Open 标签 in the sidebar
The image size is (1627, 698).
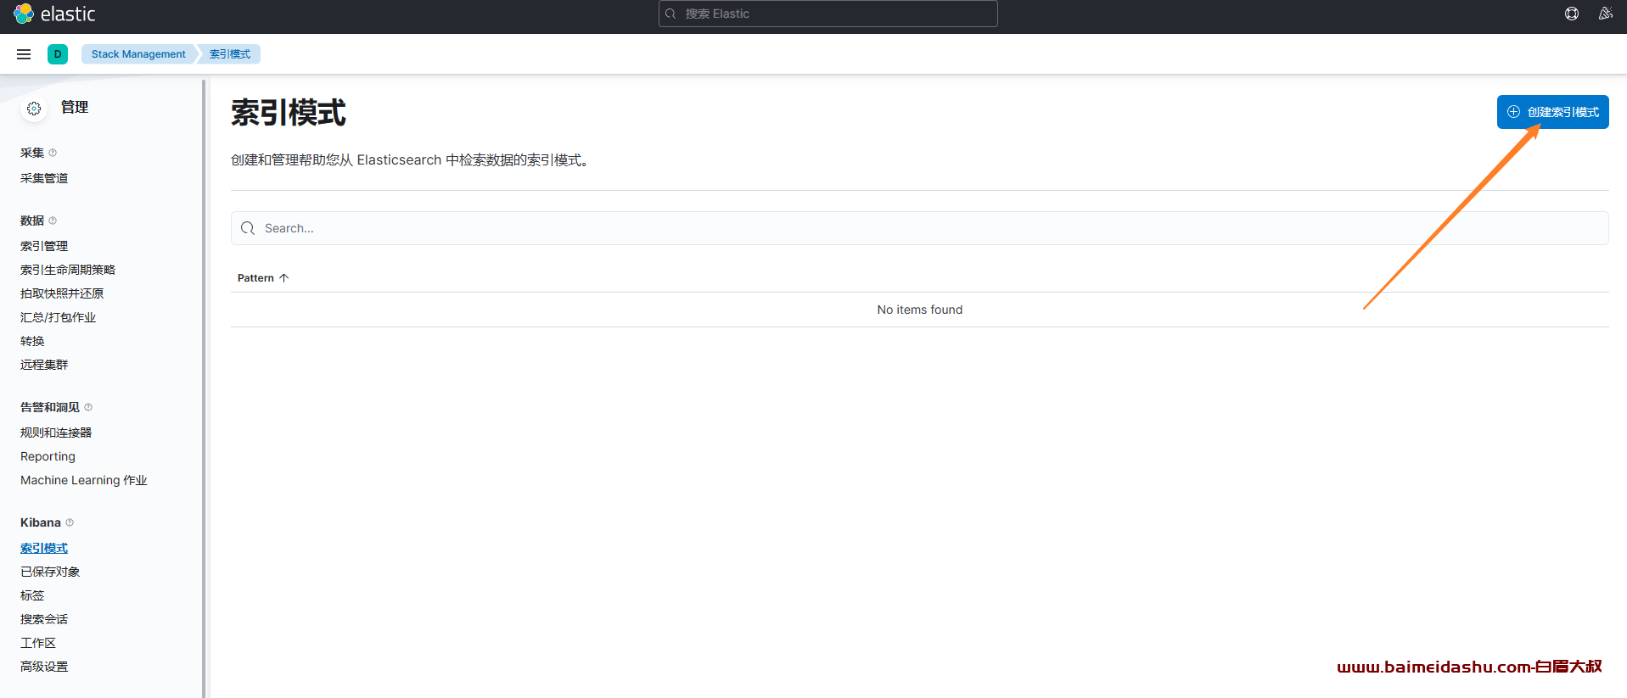[x=32, y=595]
